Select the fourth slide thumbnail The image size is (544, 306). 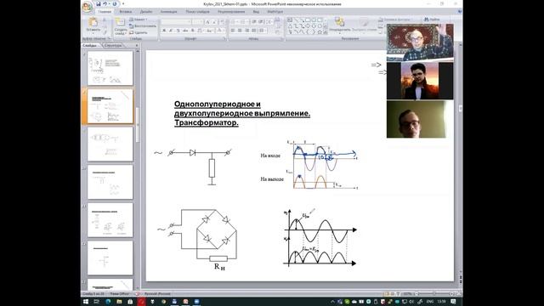(110, 182)
